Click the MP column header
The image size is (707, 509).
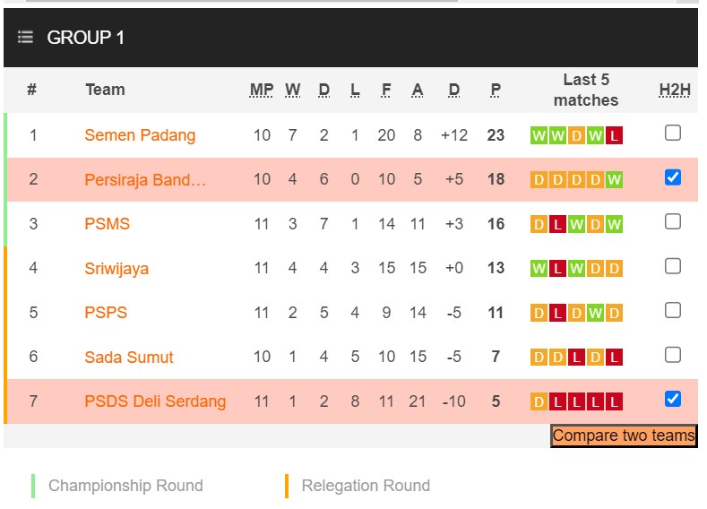tap(262, 90)
